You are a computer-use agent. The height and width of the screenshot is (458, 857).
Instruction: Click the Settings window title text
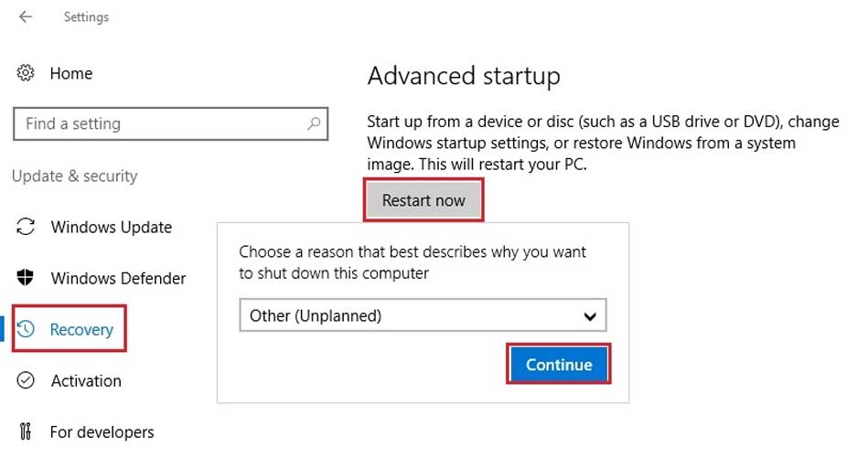[86, 16]
